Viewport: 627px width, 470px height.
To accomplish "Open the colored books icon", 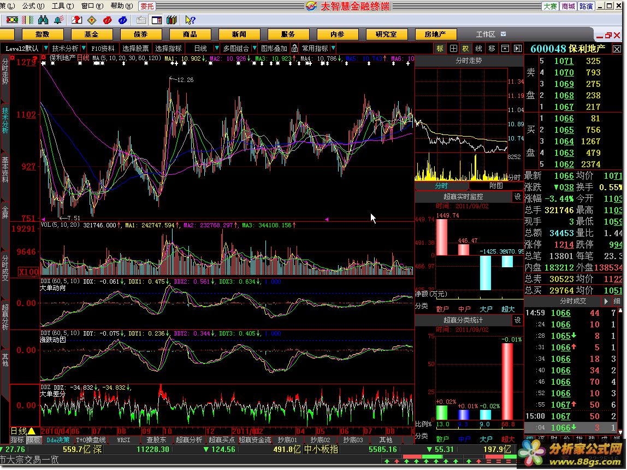I will (x=171, y=20).
